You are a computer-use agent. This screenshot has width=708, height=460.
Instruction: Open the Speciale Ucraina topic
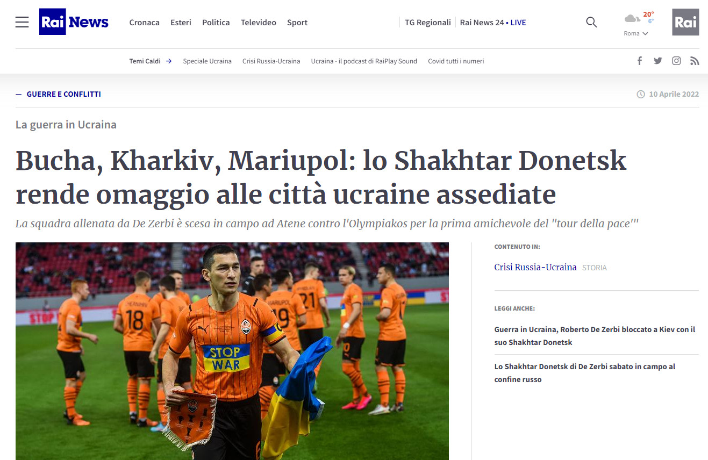coord(207,61)
